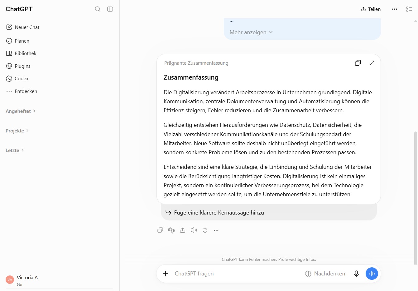Image resolution: width=418 pixels, height=291 pixels.
Task: Expand the message with Mehr anzeigen
Action: pos(251,32)
